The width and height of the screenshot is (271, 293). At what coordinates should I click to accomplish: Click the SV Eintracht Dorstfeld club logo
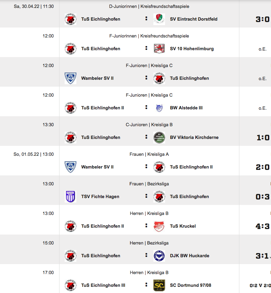[159, 19]
